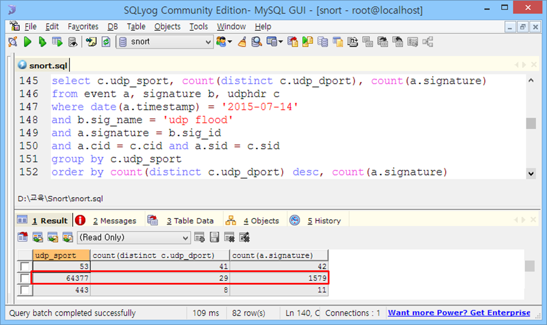Open the Edit menu
The width and height of the screenshot is (547, 325).
tap(52, 27)
